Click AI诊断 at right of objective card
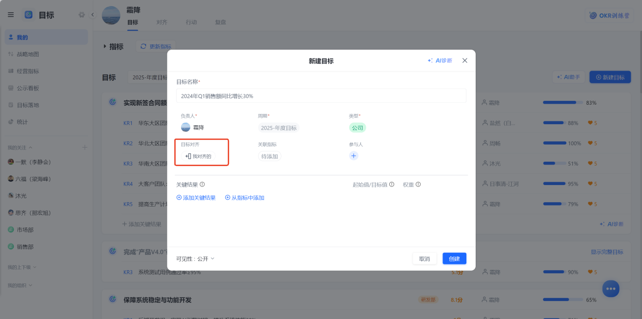This screenshot has width=642, height=319. click(x=611, y=224)
